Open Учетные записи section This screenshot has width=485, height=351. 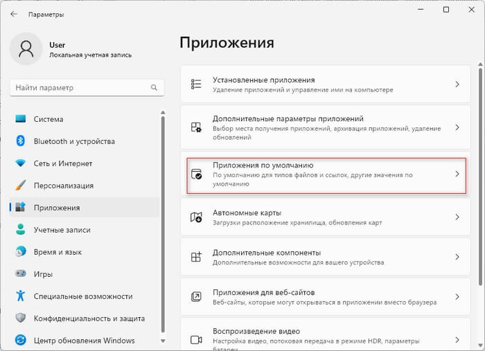85,230
